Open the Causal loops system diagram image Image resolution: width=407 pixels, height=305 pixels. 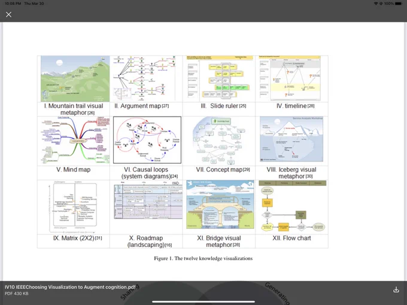pos(147,140)
